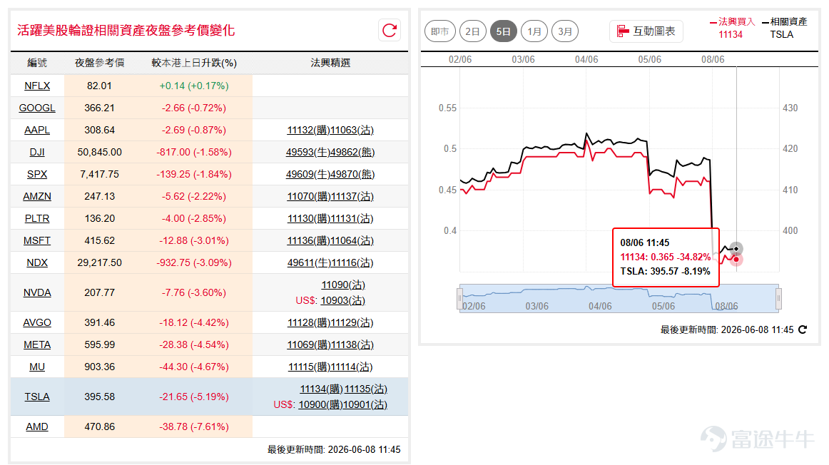Open the 互動圖表 interactive chart
Image resolution: width=829 pixels, height=465 pixels.
pyautogui.click(x=646, y=31)
